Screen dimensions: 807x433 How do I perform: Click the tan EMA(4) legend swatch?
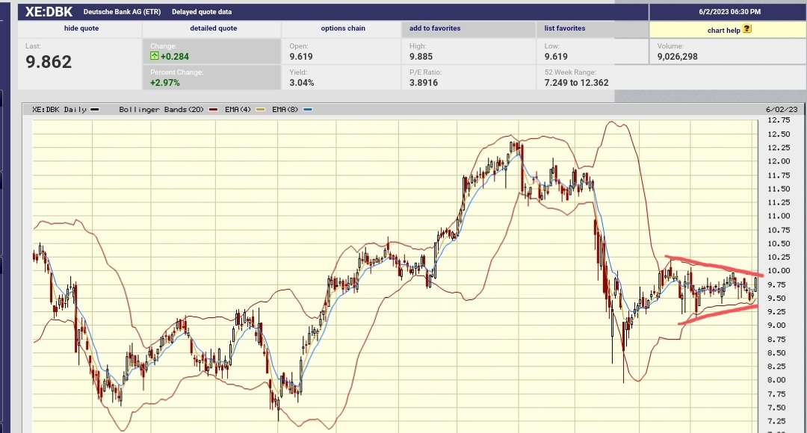(261, 110)
